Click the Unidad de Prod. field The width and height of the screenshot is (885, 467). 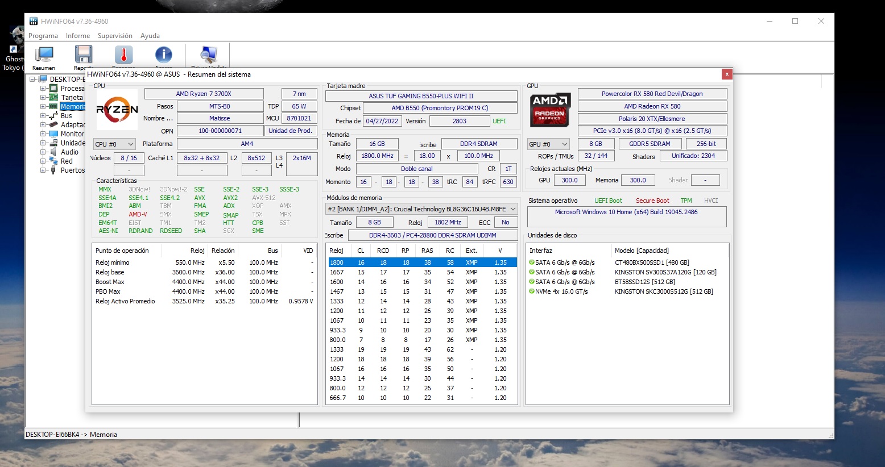pyautogui.click(x=291, y=131)
